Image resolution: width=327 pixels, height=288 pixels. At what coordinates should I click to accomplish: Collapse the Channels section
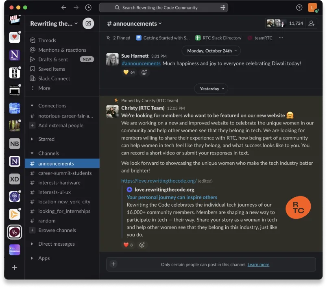(32, 153)
